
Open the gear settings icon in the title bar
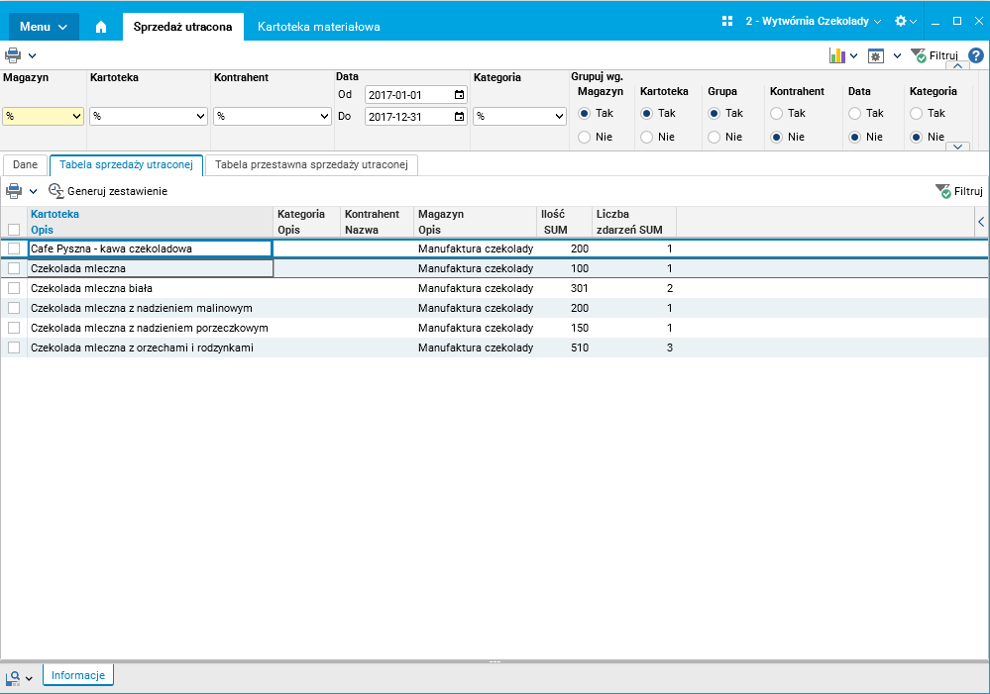point(900,21)
